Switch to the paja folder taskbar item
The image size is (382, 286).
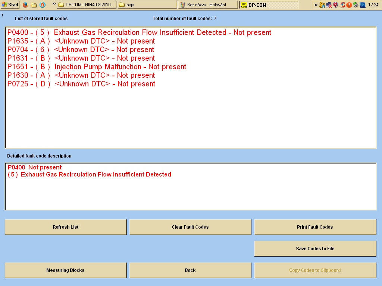coord(147,5)
